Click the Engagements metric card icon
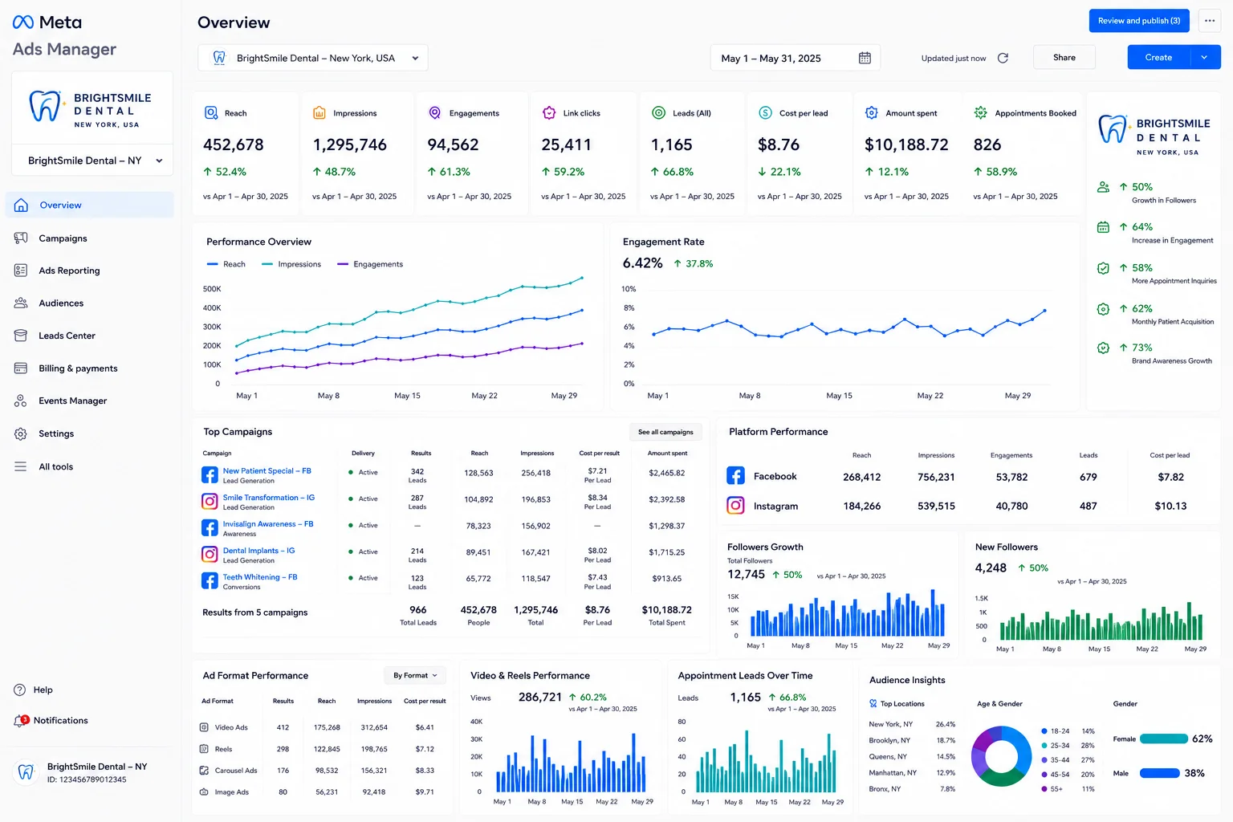 pos(435,113)
